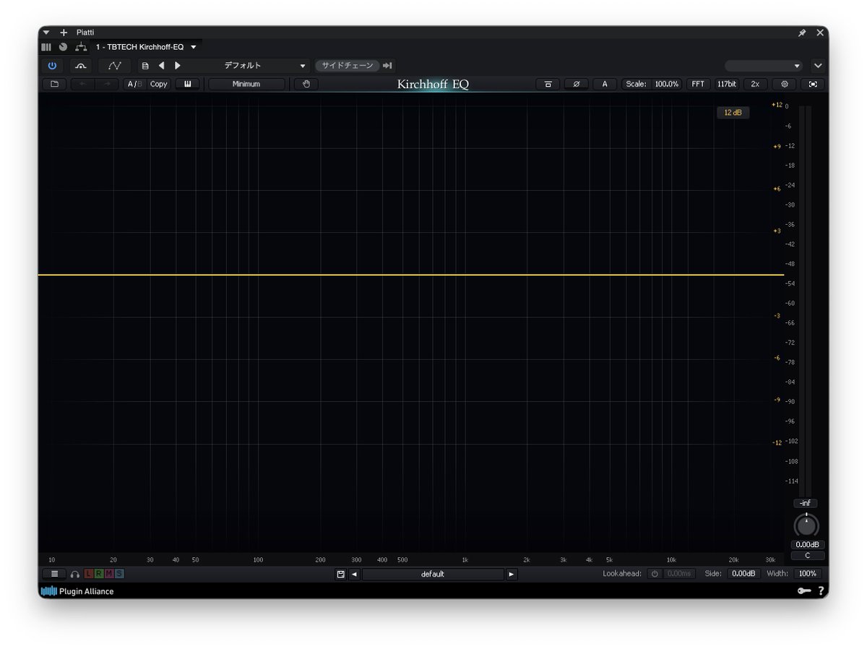Open the Minimum phase mode selector
The height and width of the screenshot is (649, 867).
(246, 84)
